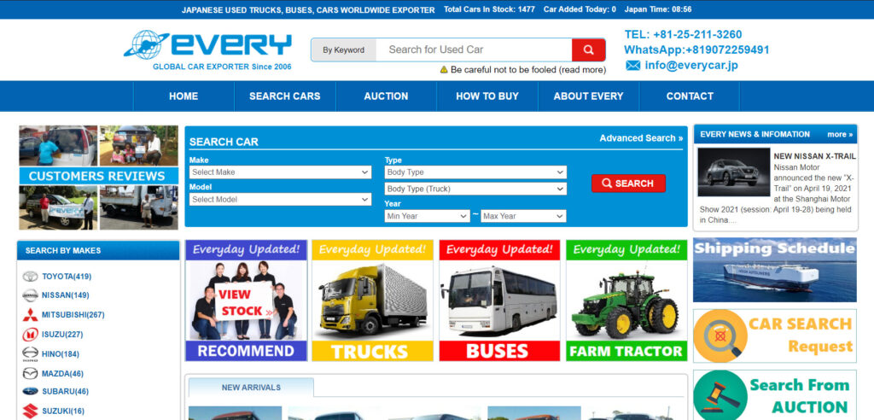Open AUCTION menu item
The image size is (874, 420).
pos(387,96)
